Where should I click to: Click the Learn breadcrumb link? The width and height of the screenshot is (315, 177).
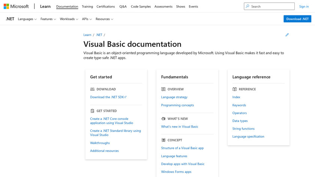click(x=87, y=35)
